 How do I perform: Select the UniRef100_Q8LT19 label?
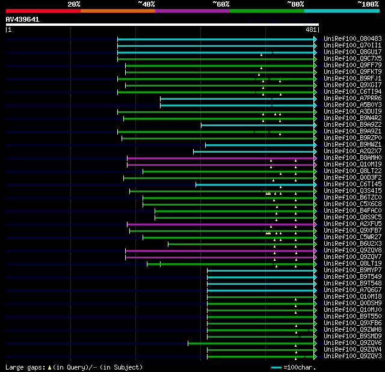pos(353,264)
